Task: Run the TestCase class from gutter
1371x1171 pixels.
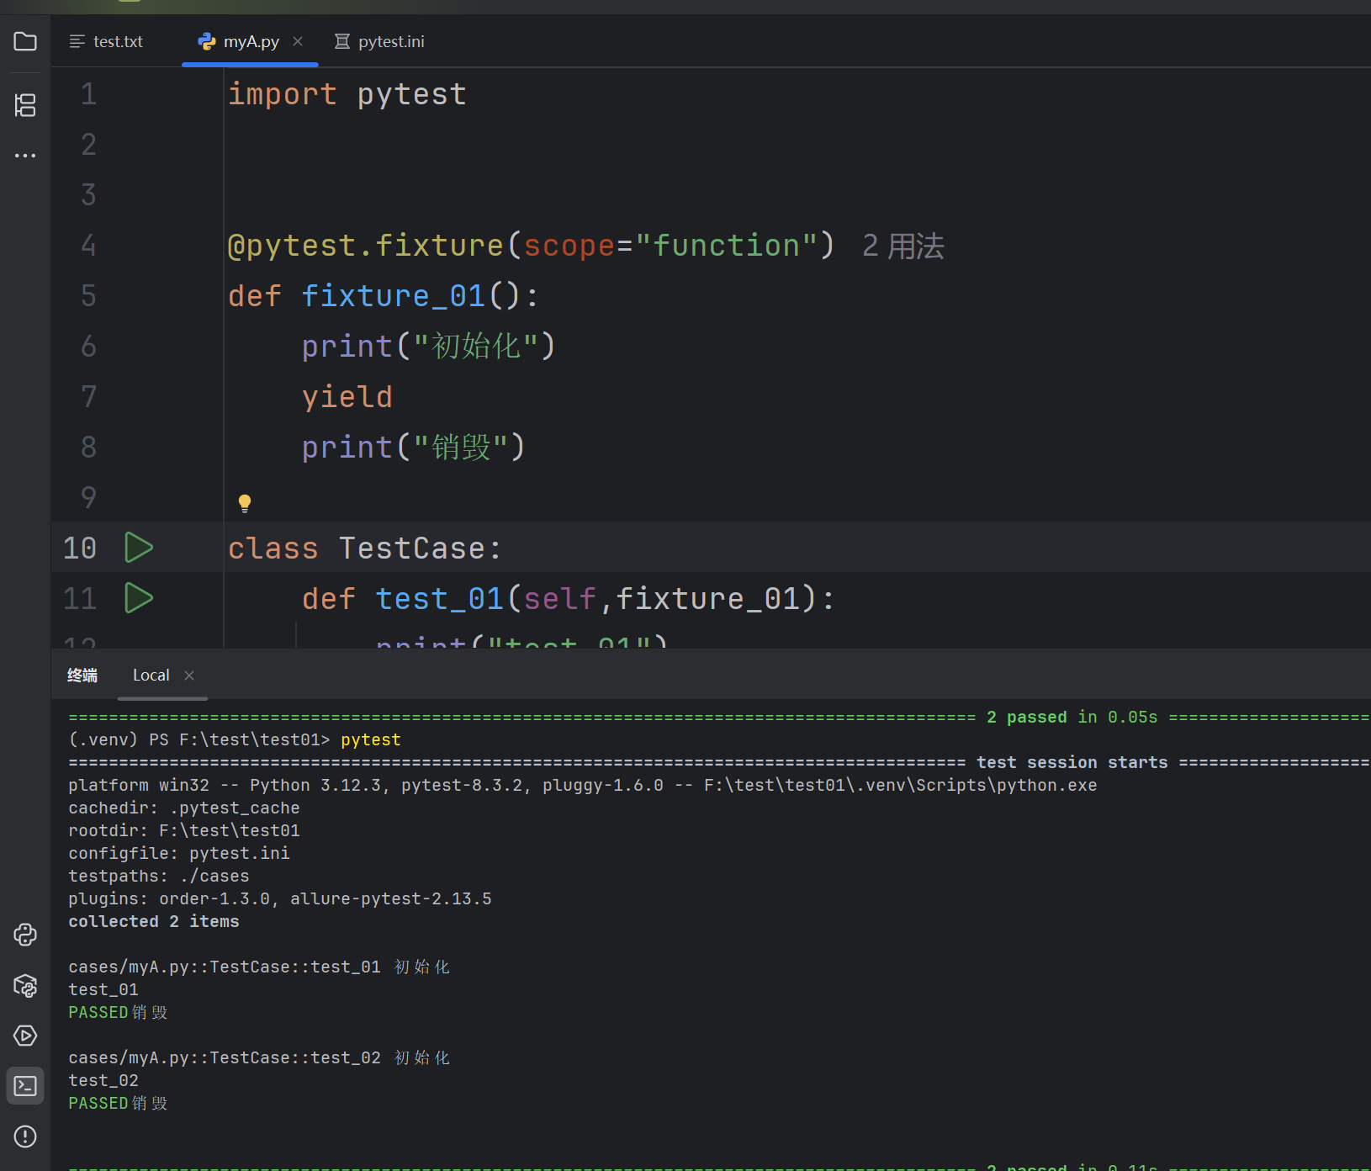Action: tap(139, 548)
